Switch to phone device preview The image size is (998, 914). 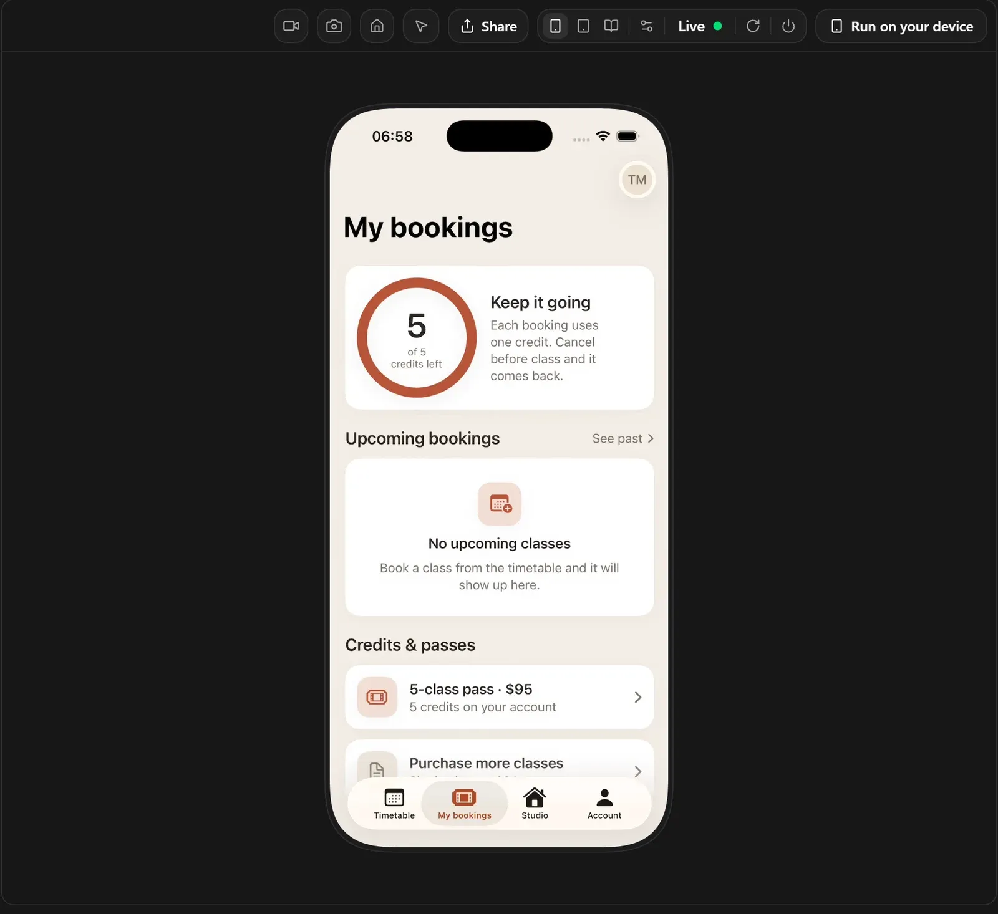[555, 26]
